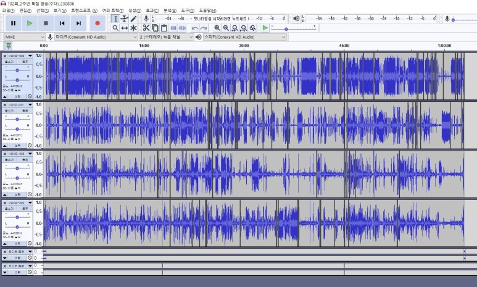Screen dimensions: 477x287
Task: Adjust the first track's gain slider
Action: click(x=17, y=70)
